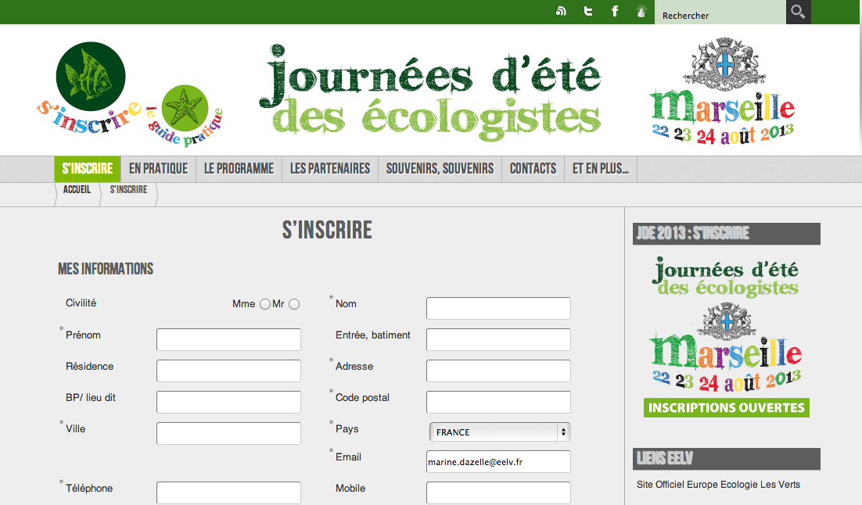Select the Mr civility radio button
Image resolution: width=862 pixels, height=505 pixels.
(294, 304)
